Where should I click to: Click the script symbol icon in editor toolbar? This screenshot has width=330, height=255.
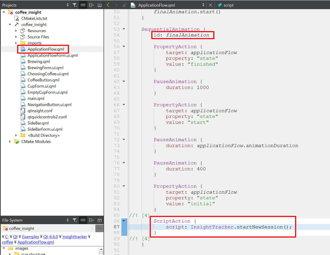tap(220, 5)
